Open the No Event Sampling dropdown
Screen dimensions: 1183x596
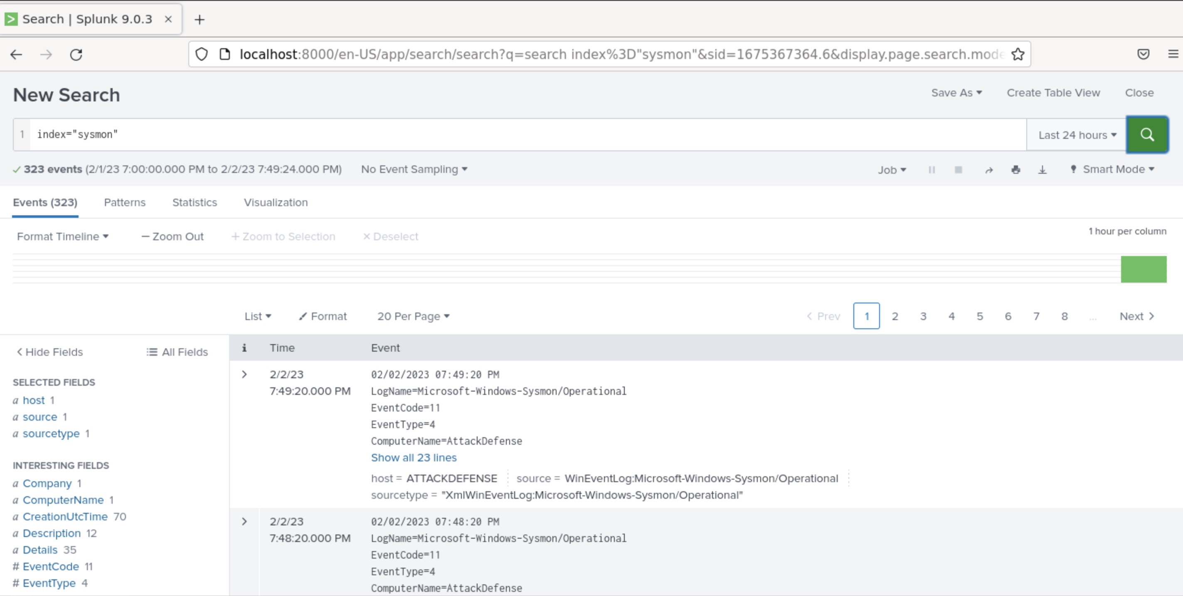pyautogui.click(x=414, y=170)
